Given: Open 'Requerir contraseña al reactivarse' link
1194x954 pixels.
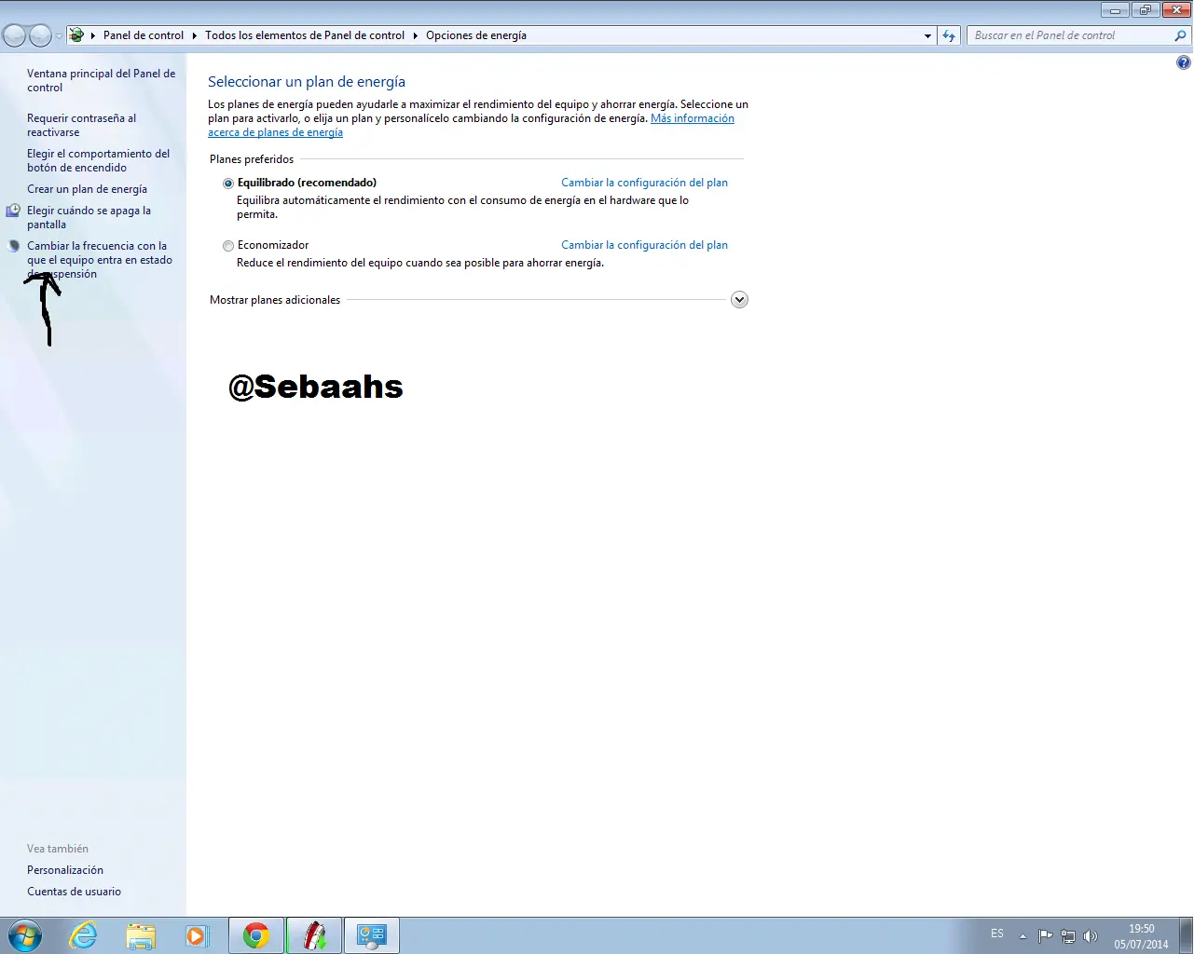Looking at the screenshot, I should coord(81,125).
